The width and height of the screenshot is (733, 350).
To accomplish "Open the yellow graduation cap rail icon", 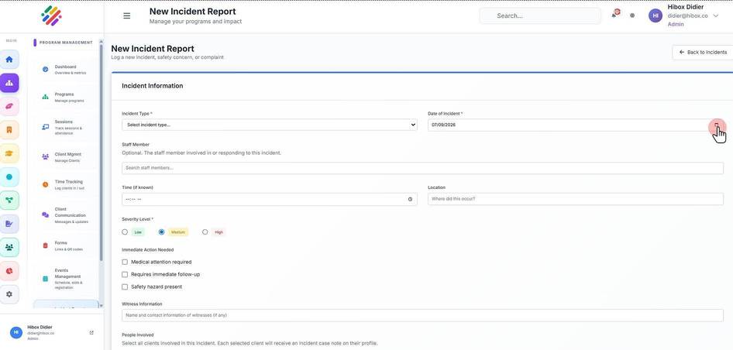I will (9, 153).
